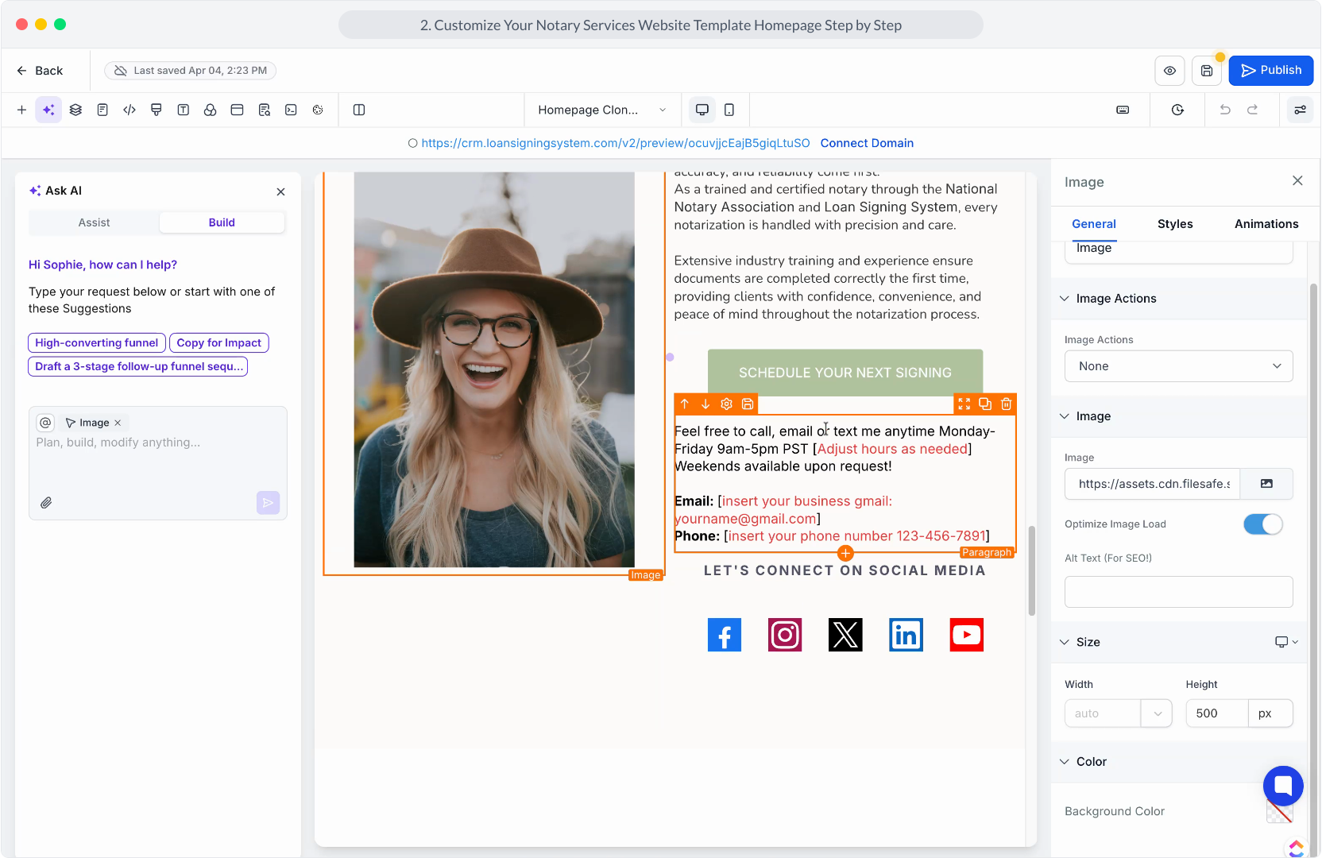Collapse the Size section

[x=1065, y=642]
